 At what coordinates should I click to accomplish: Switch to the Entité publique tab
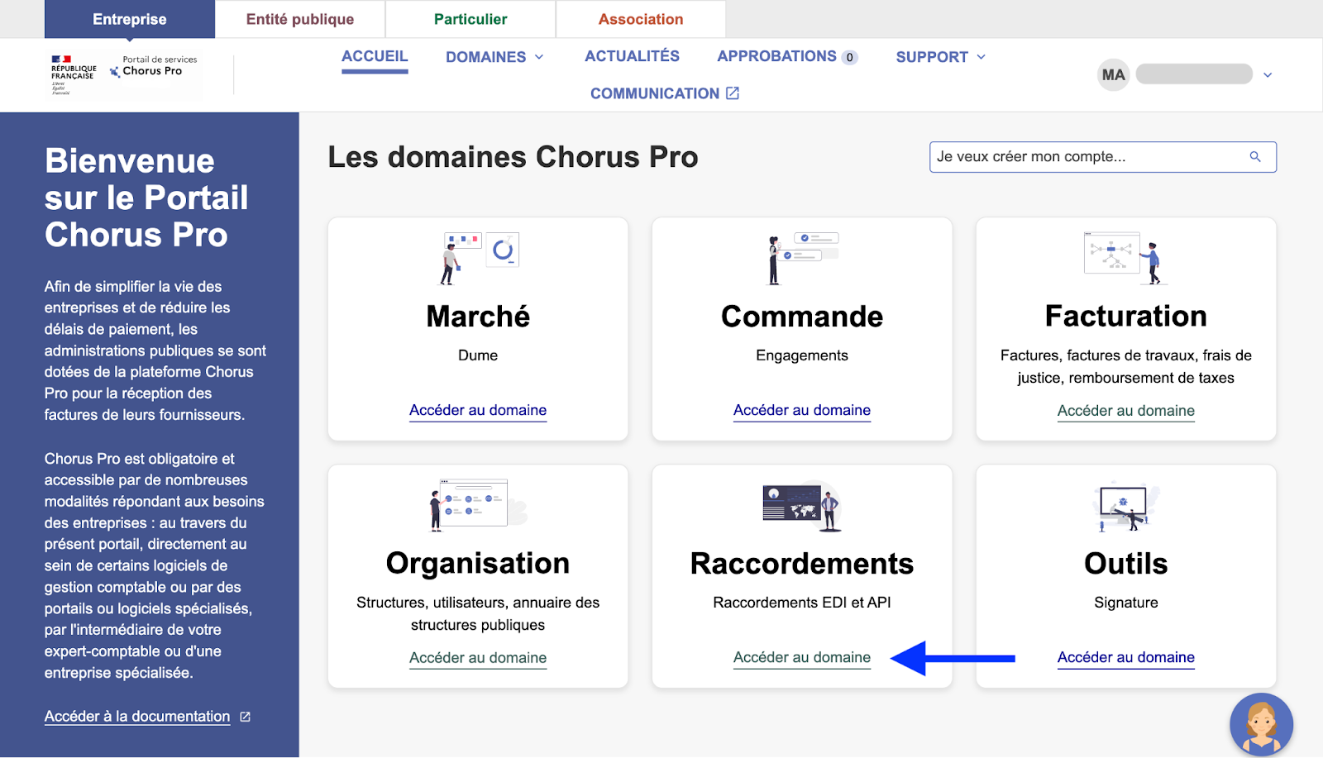click(300, 19)
